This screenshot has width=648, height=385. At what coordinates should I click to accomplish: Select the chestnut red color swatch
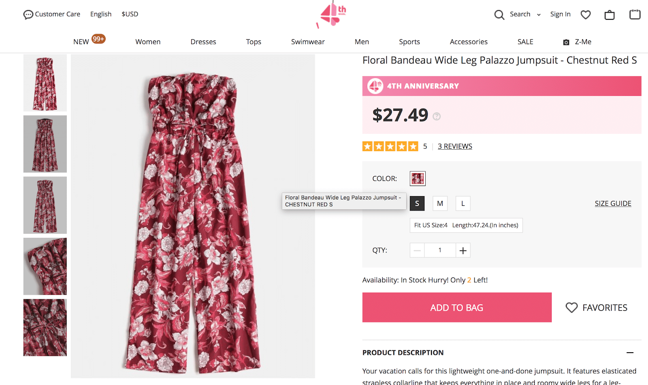pos(418,178)
